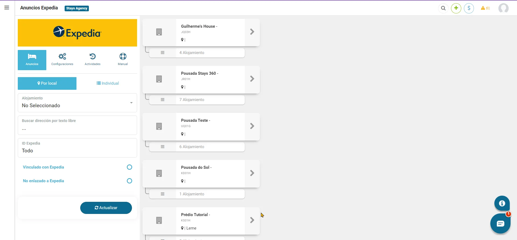Expand Guilherme's House chevron arrow

click(252, 32)
